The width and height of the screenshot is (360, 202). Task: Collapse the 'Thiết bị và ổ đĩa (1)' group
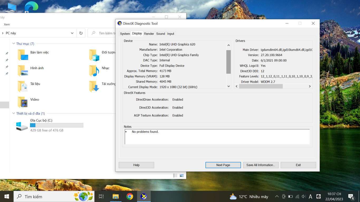[14, 113]
